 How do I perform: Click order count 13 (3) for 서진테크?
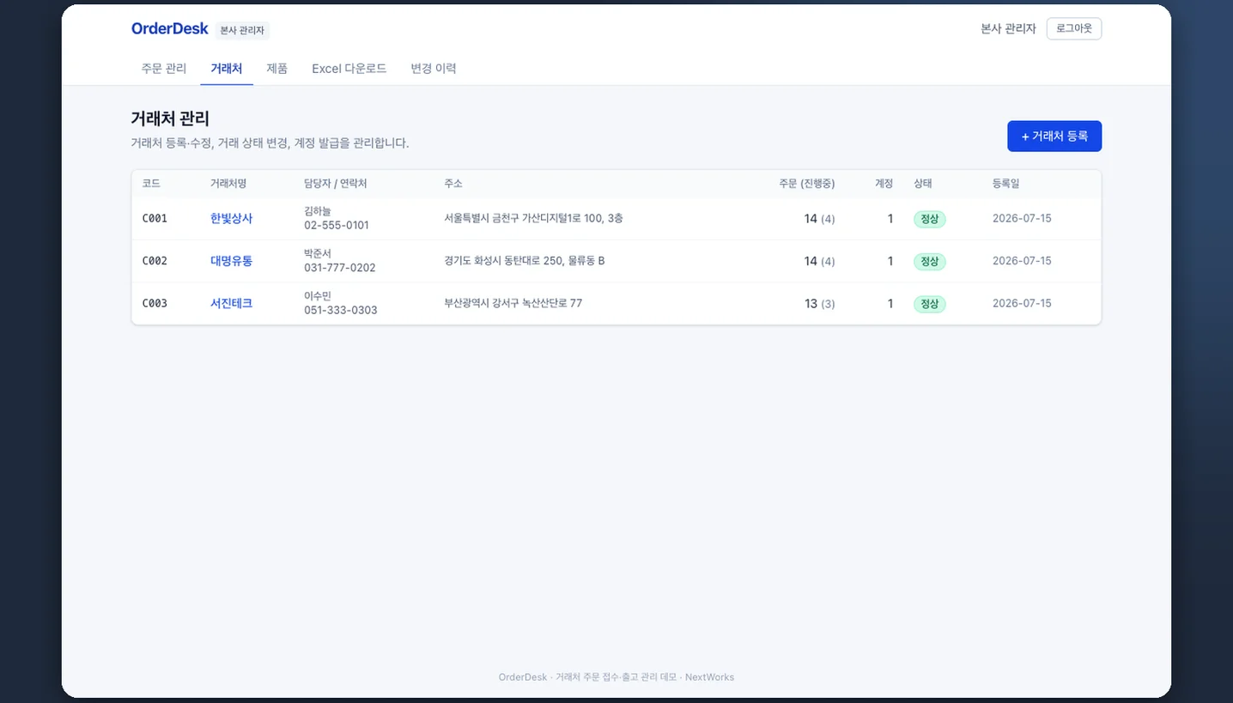[x=819, y=304]
